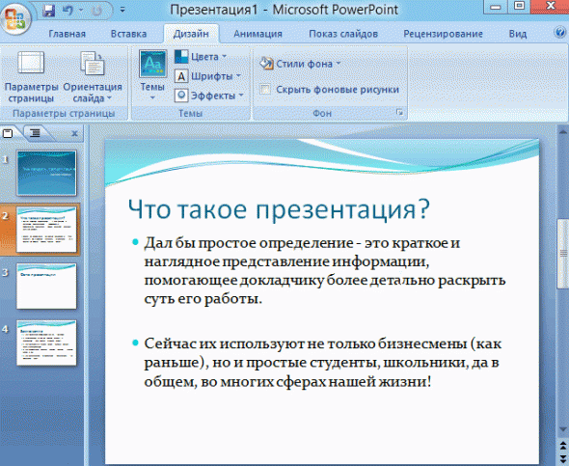Toggle Скрыть фоновые рисунки checkbox
The height and width of the screenshot is (466, 569).
(265, 90)
